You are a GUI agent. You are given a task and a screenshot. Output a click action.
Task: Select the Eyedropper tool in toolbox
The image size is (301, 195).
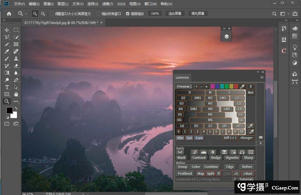[x=7, y=51]
